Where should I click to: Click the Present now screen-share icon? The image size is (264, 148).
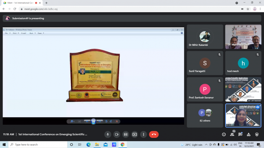click(135, 134)
